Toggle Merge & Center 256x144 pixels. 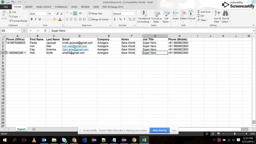(98, 20)
